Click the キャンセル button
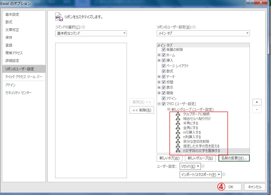Viewport: 271px width, 195px height. tap(255, 187)
